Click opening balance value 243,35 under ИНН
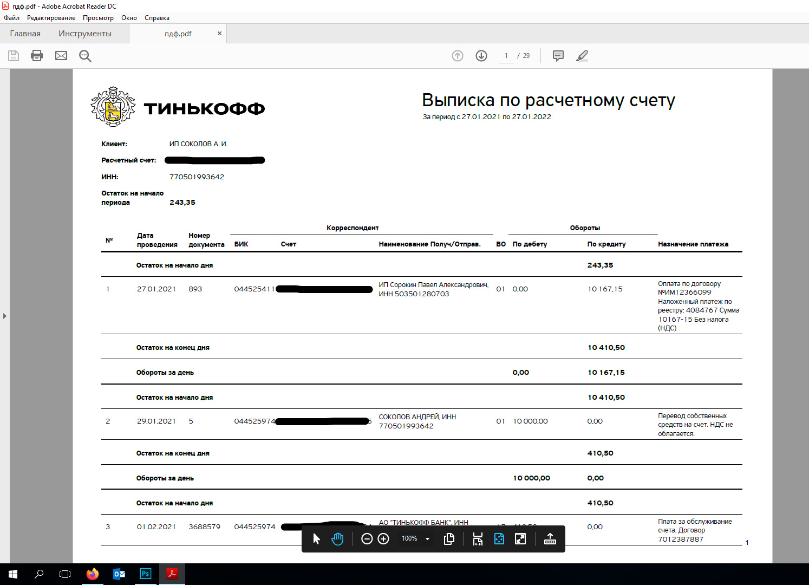 [182, 203]
